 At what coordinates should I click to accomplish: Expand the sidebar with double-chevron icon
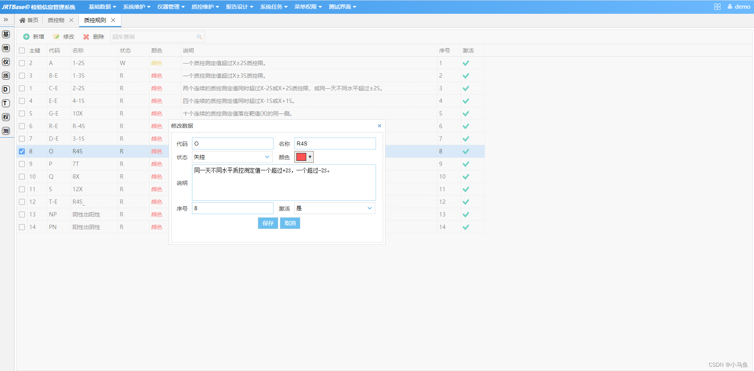pyautogui.click(x=6, y=20)
